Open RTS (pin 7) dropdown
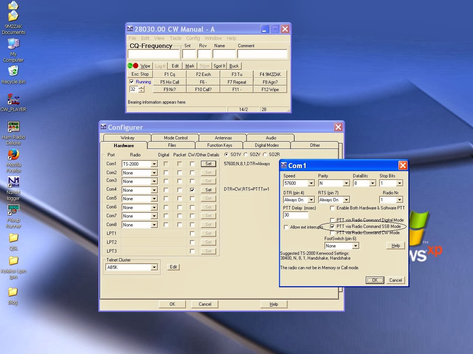This screenshot has width=473, height=354. [346, 200]
